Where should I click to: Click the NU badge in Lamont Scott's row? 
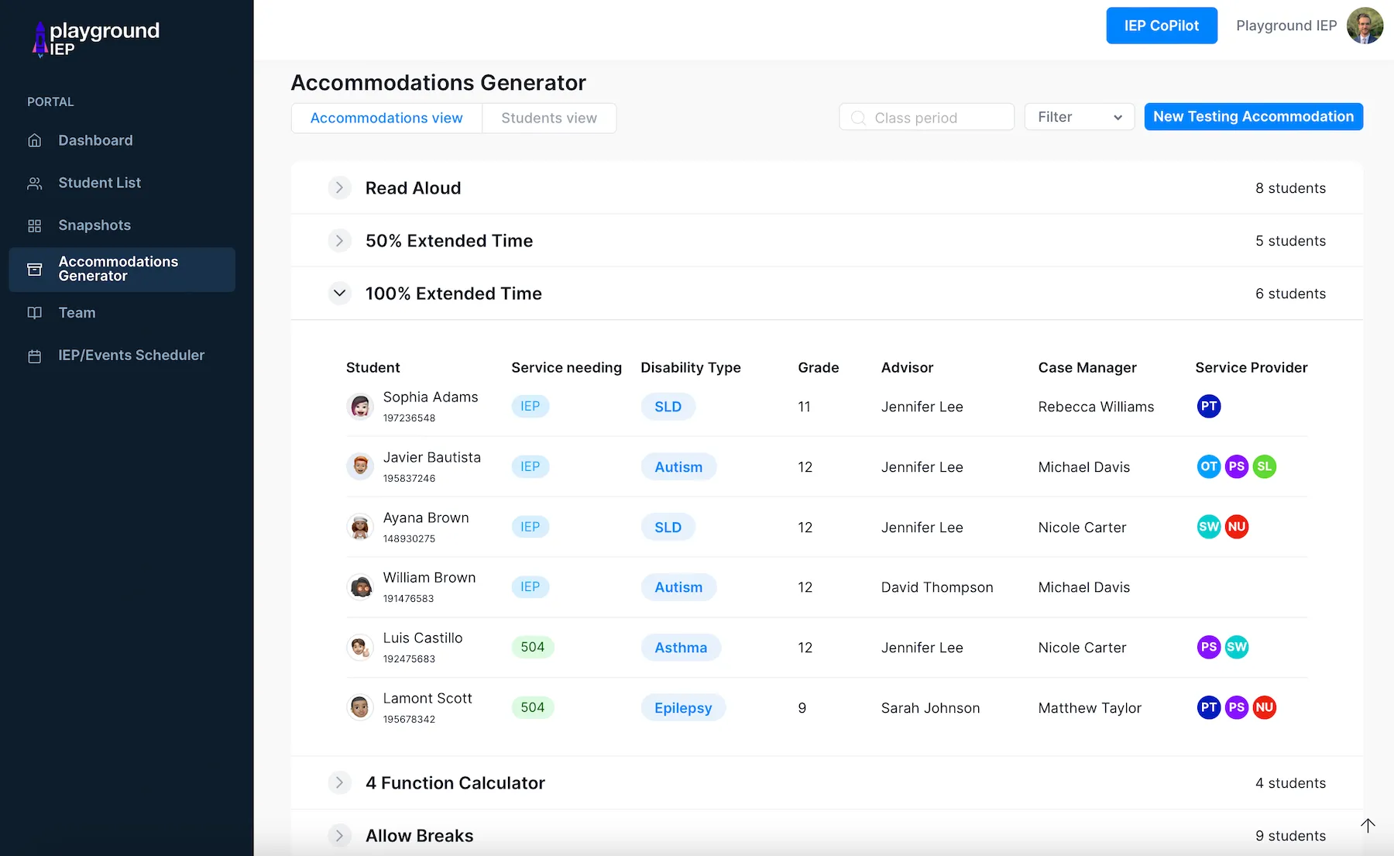click(1265, 707)
